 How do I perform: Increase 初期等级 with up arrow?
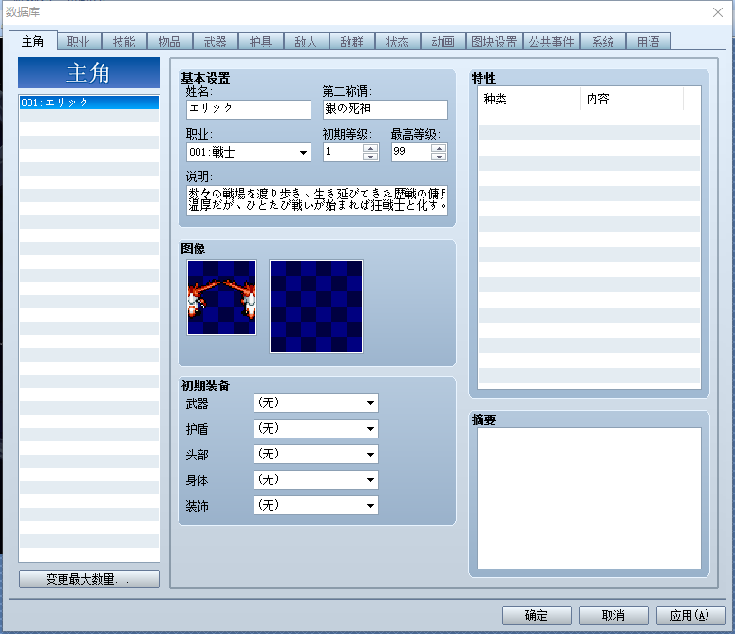tap(370, 148)
